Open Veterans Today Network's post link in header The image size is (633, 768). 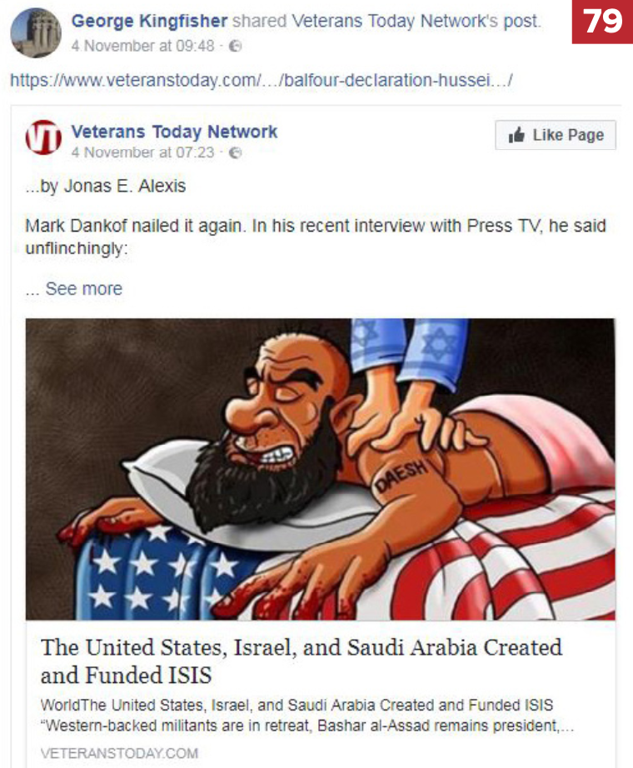pyautogui.click(x=416, y=21)
